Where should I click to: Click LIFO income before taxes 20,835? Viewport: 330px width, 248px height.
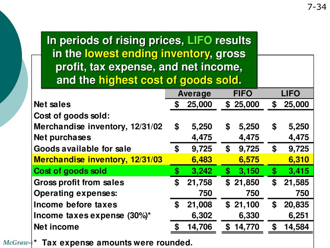coord(296,204)
